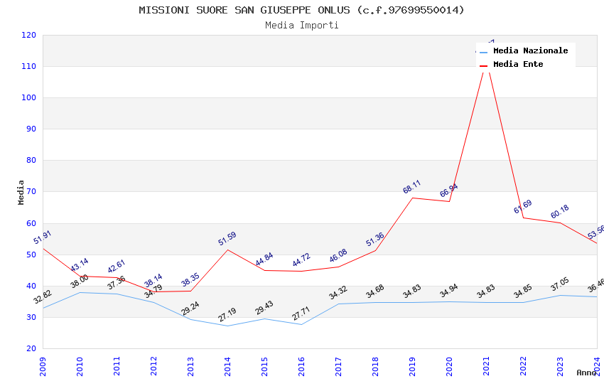Select the year 2011 on the x-axis

click(x=117, y=366)
